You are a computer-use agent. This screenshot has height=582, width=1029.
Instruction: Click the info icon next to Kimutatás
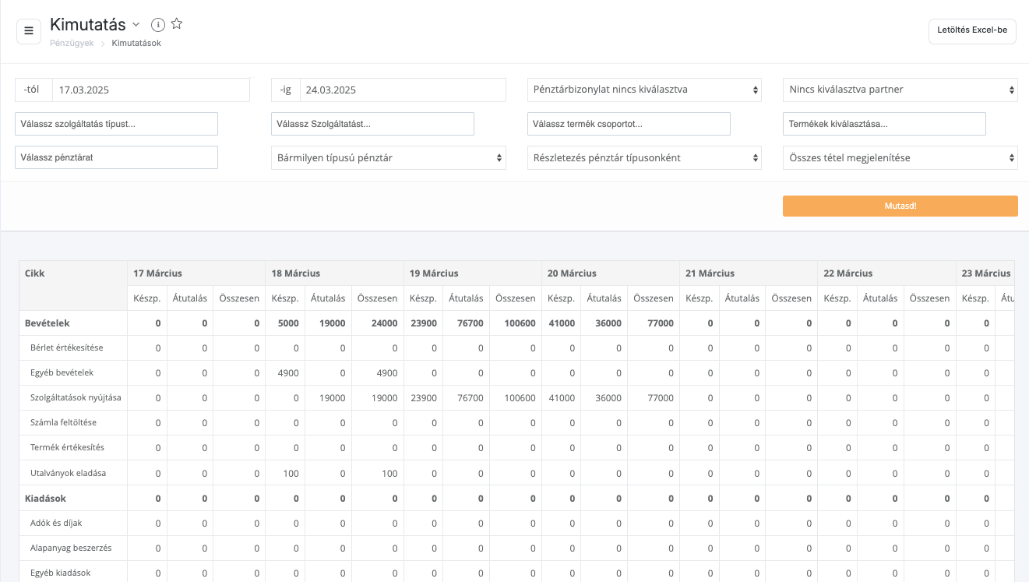coord(158,25)
